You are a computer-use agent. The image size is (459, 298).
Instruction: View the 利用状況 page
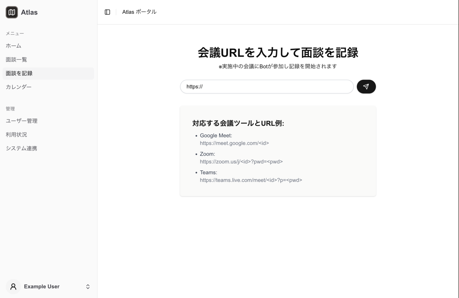pyautogui.click(x=16, y=135)
